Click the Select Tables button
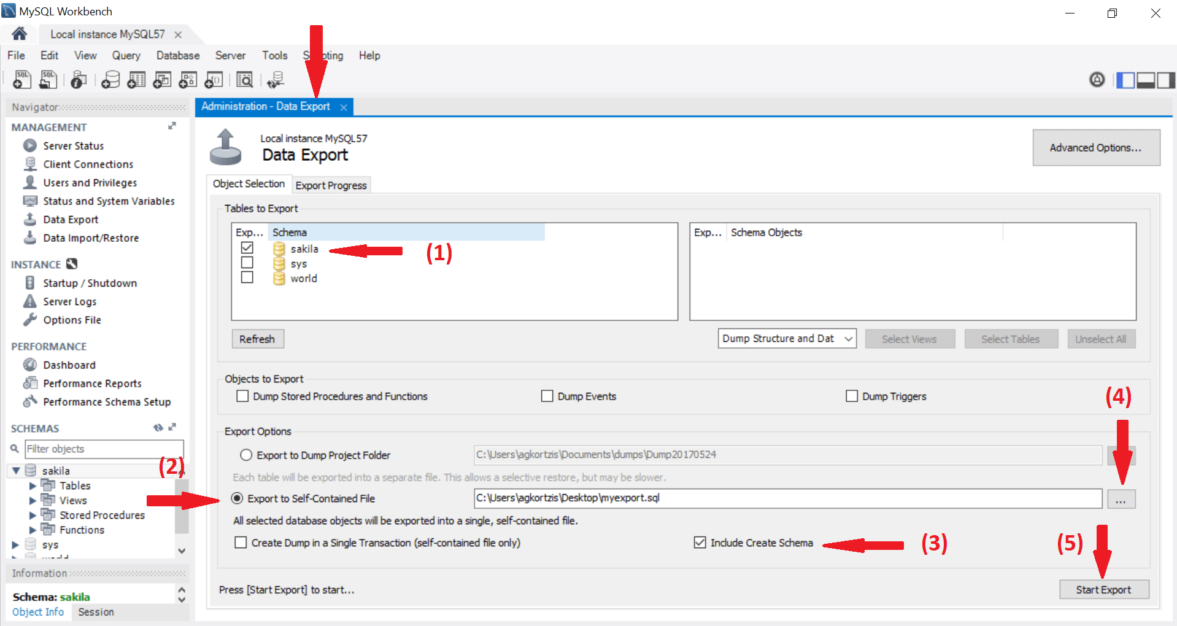This screenshot has height=626, width=1177. pos(1011,339)
